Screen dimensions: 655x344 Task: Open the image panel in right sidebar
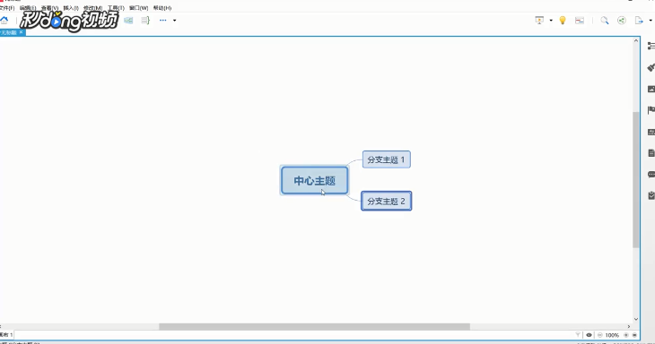[651, 89]
